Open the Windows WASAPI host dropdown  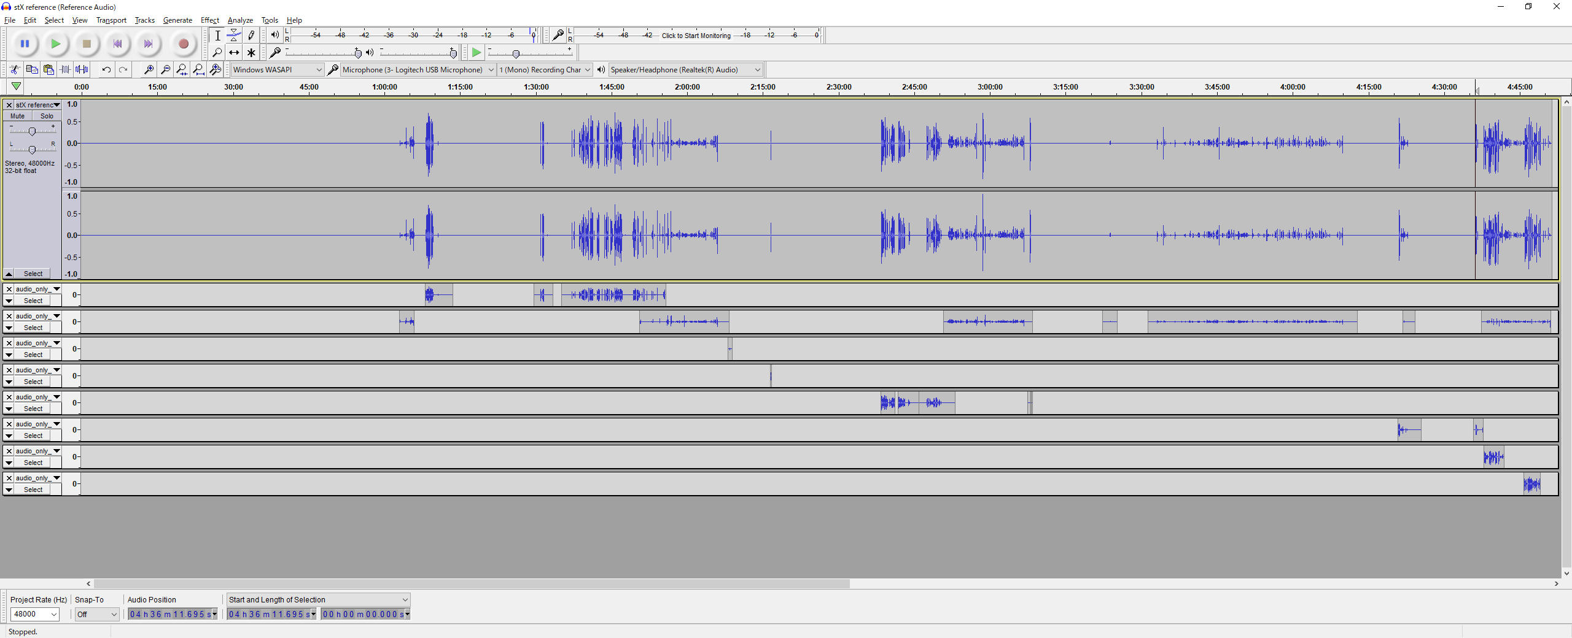tap(278, 70)
